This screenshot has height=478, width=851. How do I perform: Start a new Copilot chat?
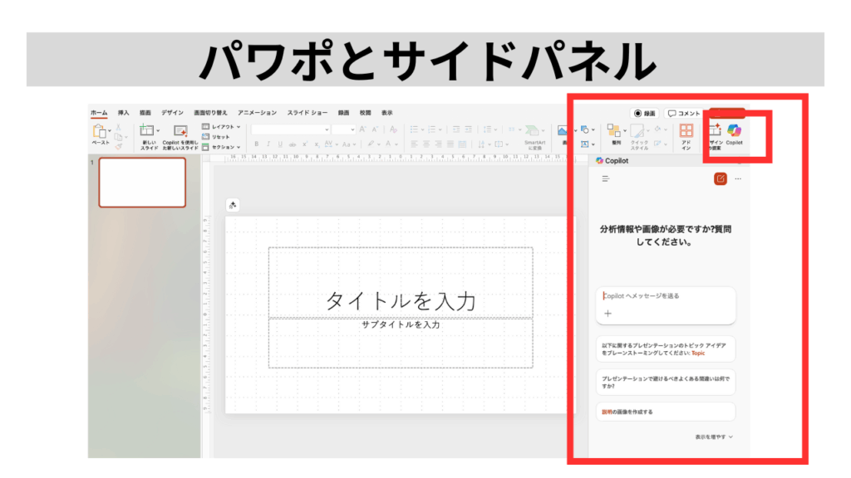tap(720, 178)
